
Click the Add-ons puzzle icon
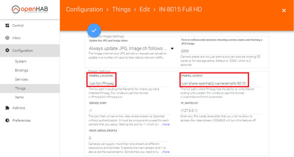(7, 108)
